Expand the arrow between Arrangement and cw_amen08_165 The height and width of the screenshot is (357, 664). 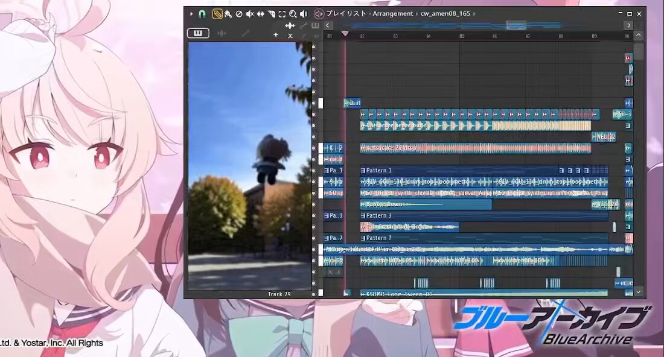click(x=417, y=14)
